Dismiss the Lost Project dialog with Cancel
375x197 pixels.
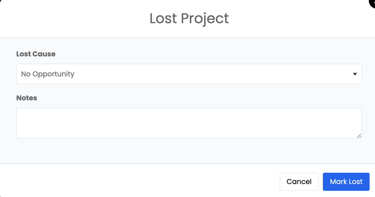pos(299,182)
